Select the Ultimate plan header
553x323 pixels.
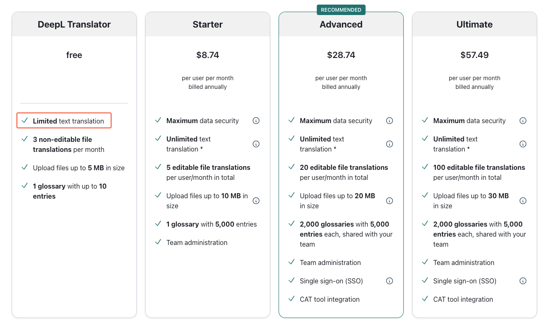pyautogui.click(x=475, y=24)
